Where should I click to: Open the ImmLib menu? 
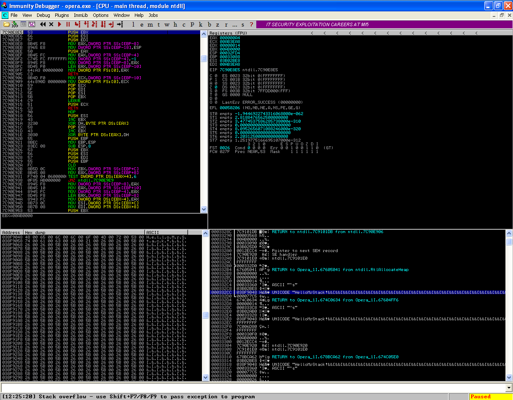pyautogui.click(x=81, y=15)
